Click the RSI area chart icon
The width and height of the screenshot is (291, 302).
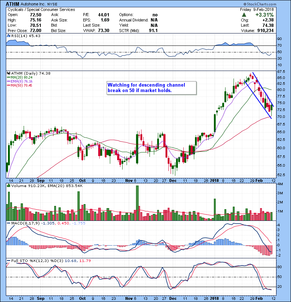point(8,36)
